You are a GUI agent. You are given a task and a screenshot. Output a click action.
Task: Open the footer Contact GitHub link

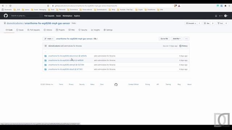point(133,84)
